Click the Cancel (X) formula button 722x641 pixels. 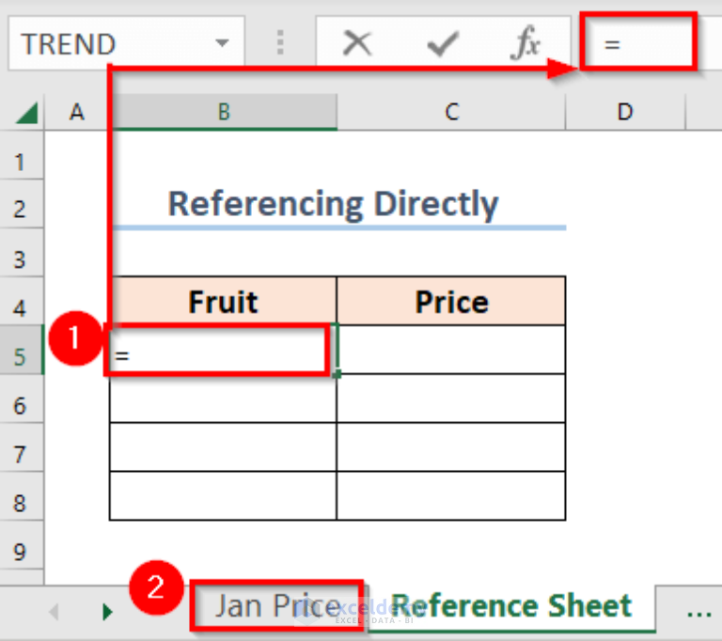click(x=357, y=44)
